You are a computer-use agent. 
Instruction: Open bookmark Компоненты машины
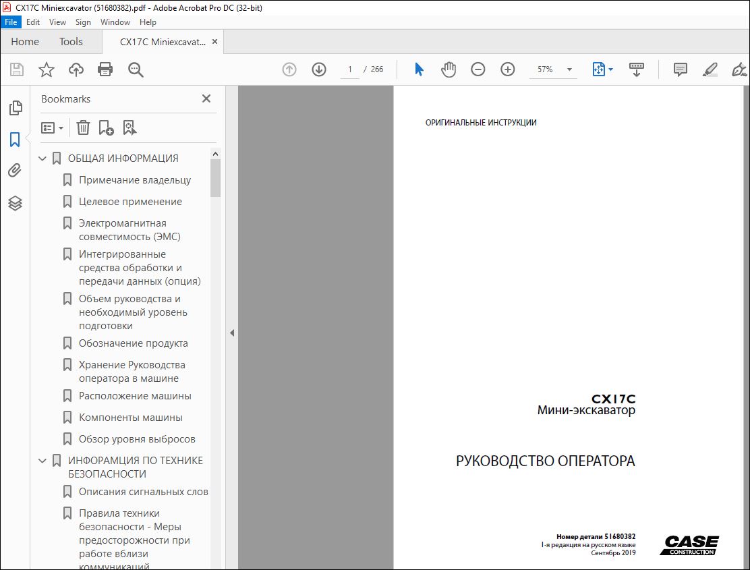(x=131, y=418)
